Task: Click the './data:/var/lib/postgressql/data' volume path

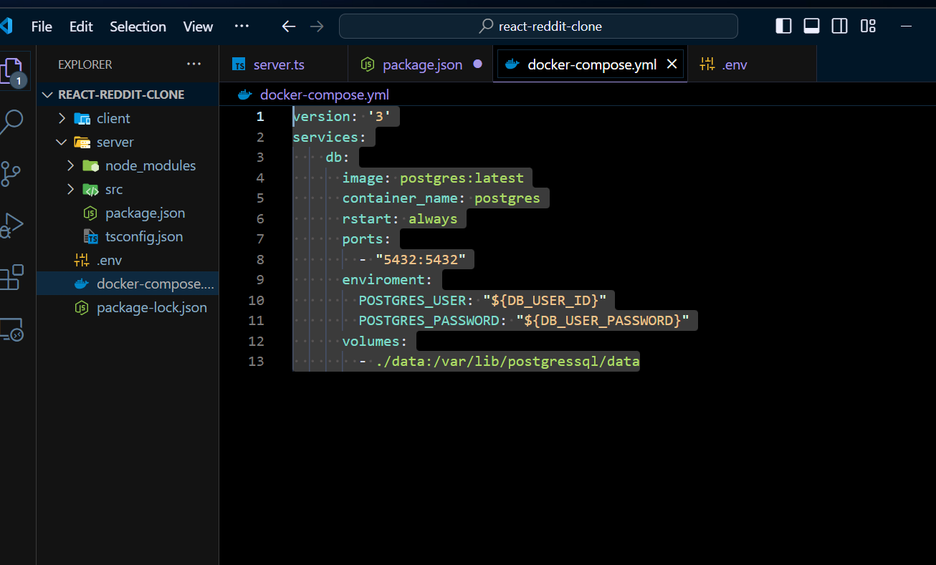Action: click(507, 361)
